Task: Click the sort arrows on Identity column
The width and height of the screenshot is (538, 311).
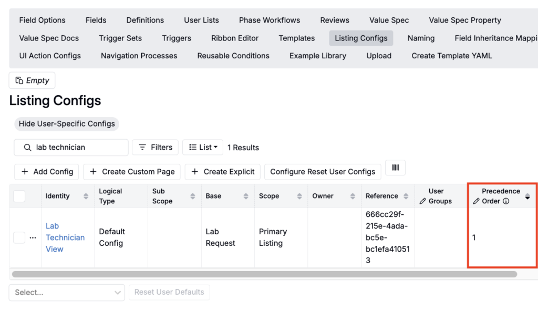Action: 86,196
